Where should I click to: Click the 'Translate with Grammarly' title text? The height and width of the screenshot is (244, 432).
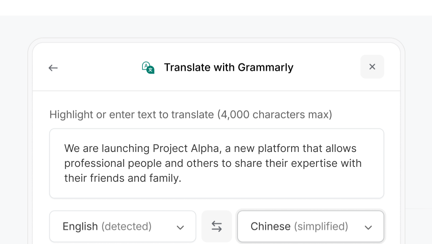229,67
